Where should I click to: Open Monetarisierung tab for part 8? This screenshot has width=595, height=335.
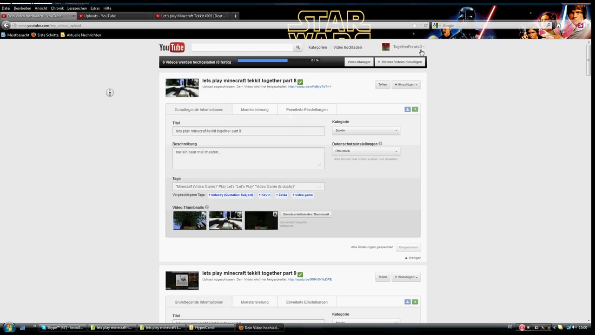click(255, 110)
